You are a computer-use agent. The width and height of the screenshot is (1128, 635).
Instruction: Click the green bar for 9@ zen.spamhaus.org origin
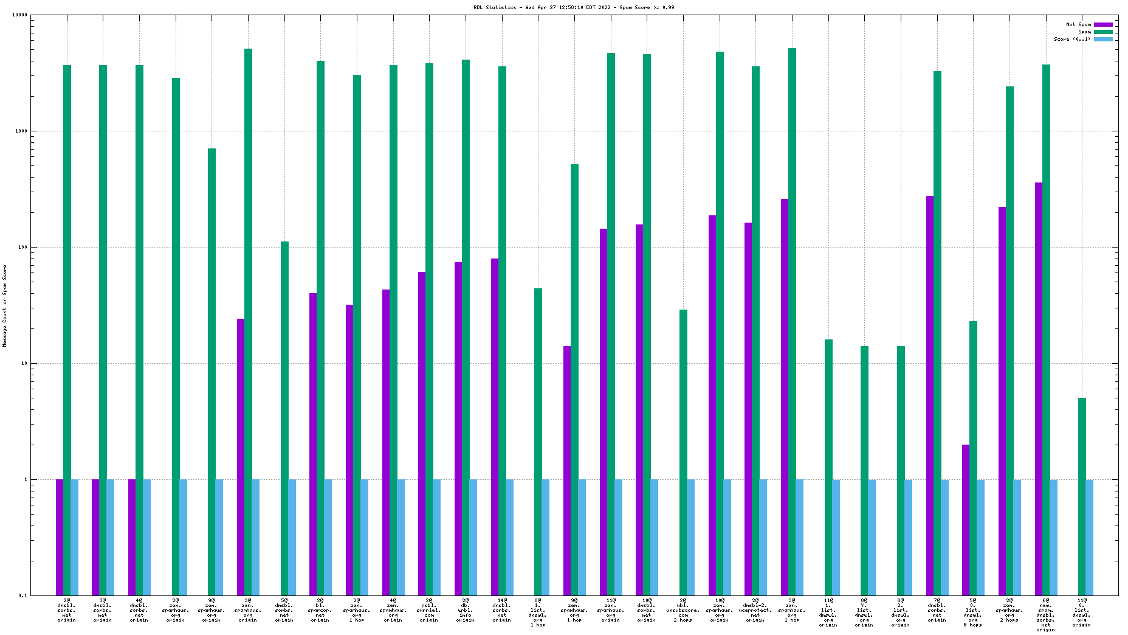211,372
